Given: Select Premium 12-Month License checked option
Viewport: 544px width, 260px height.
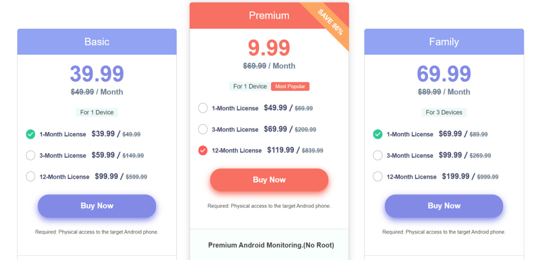Looking at the screenshot, I should (x=203, y=151).
